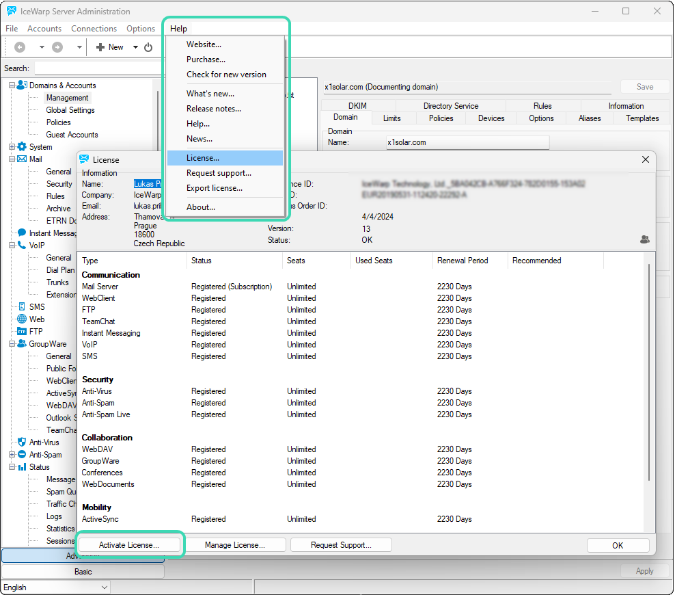The height and width of the screenshot is (595, 675).
Task: Click the power icon in the toolbar
Action: (148, 47)
